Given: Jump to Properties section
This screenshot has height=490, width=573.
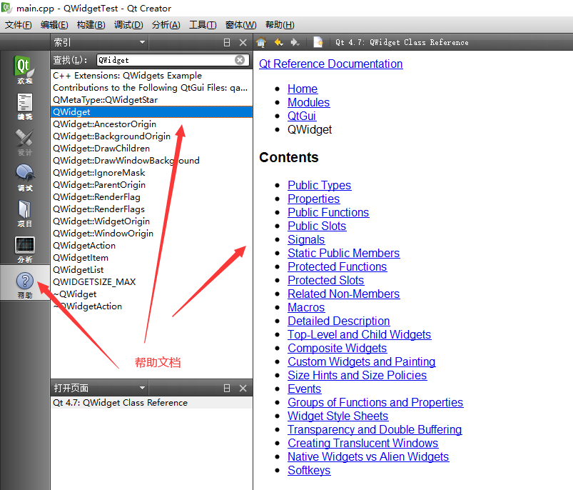Looking at the screenshot, I should click(x=313, y=199).
